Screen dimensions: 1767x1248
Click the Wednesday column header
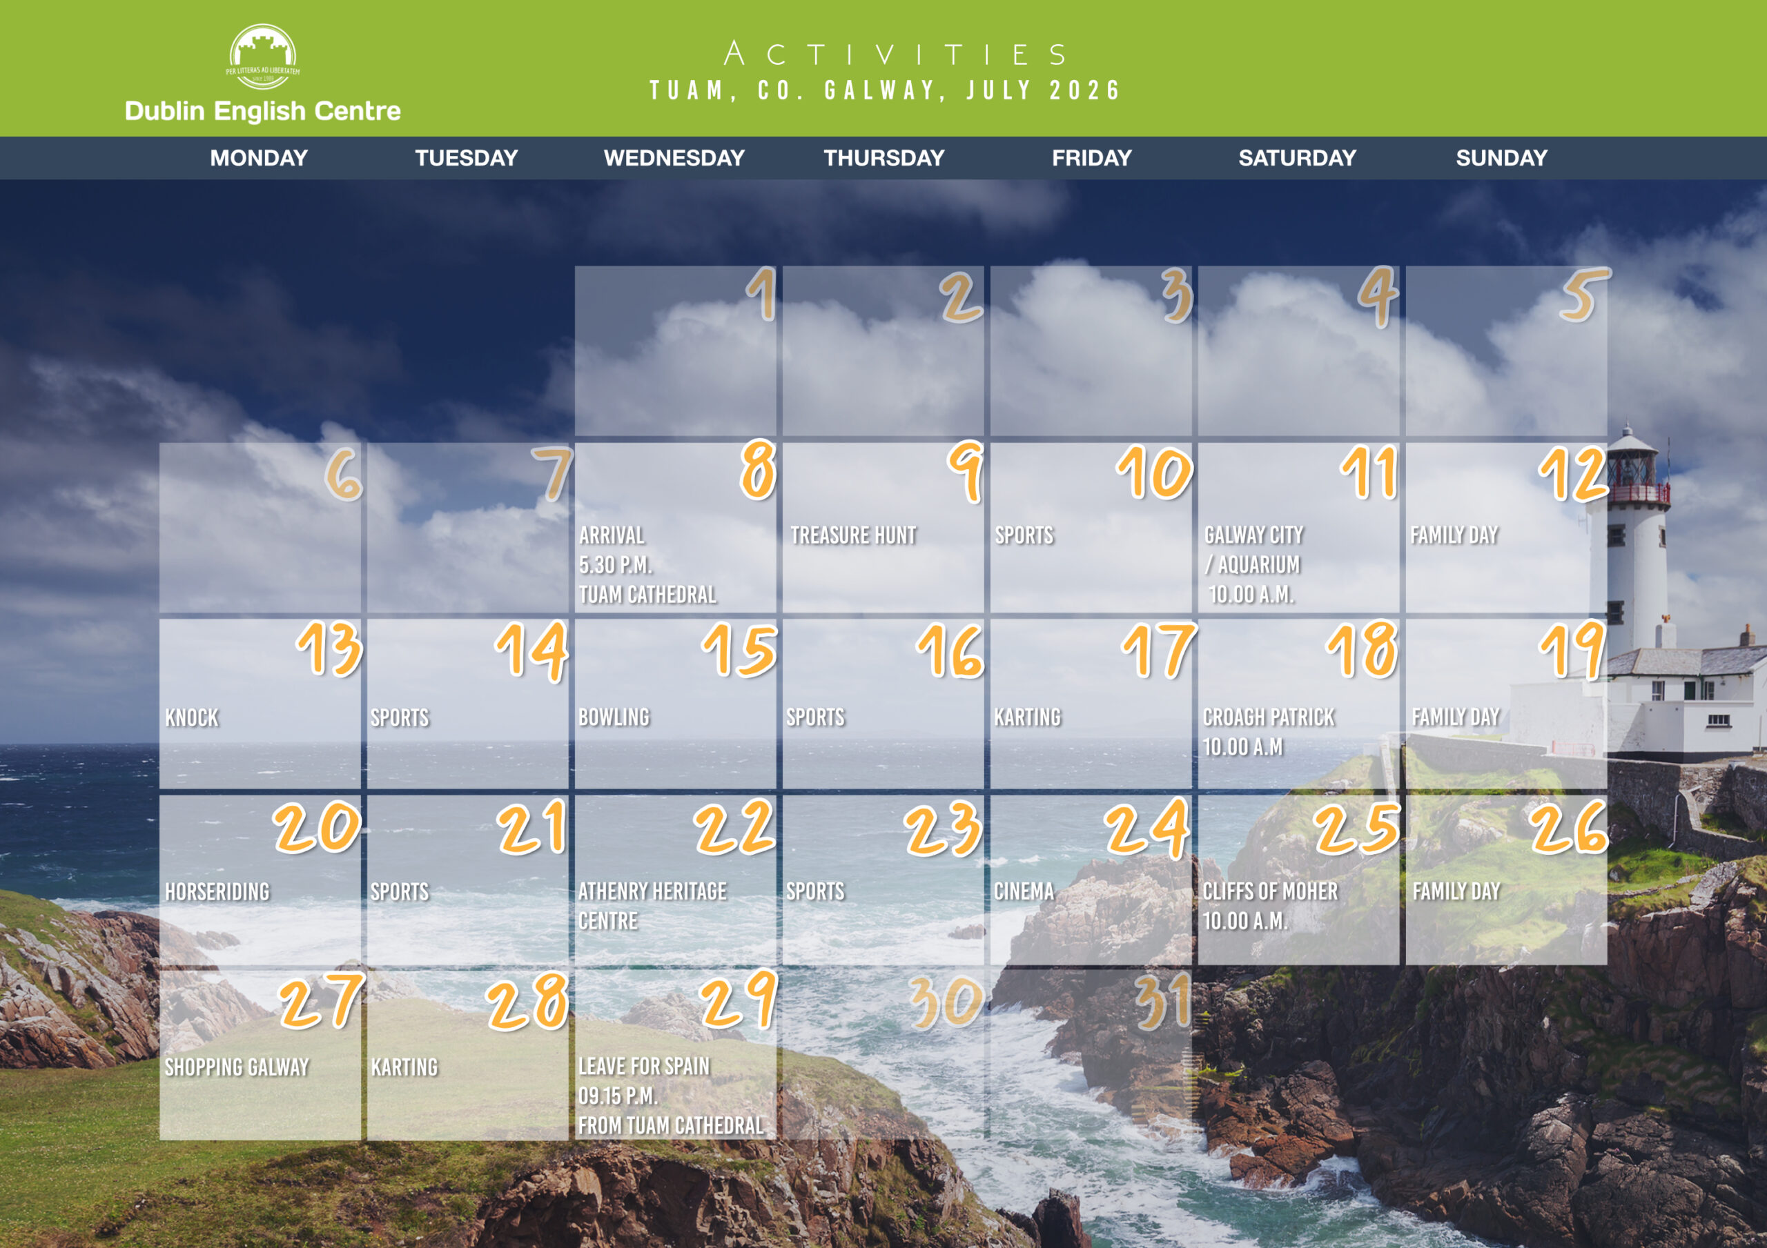[x=674, y=158]
